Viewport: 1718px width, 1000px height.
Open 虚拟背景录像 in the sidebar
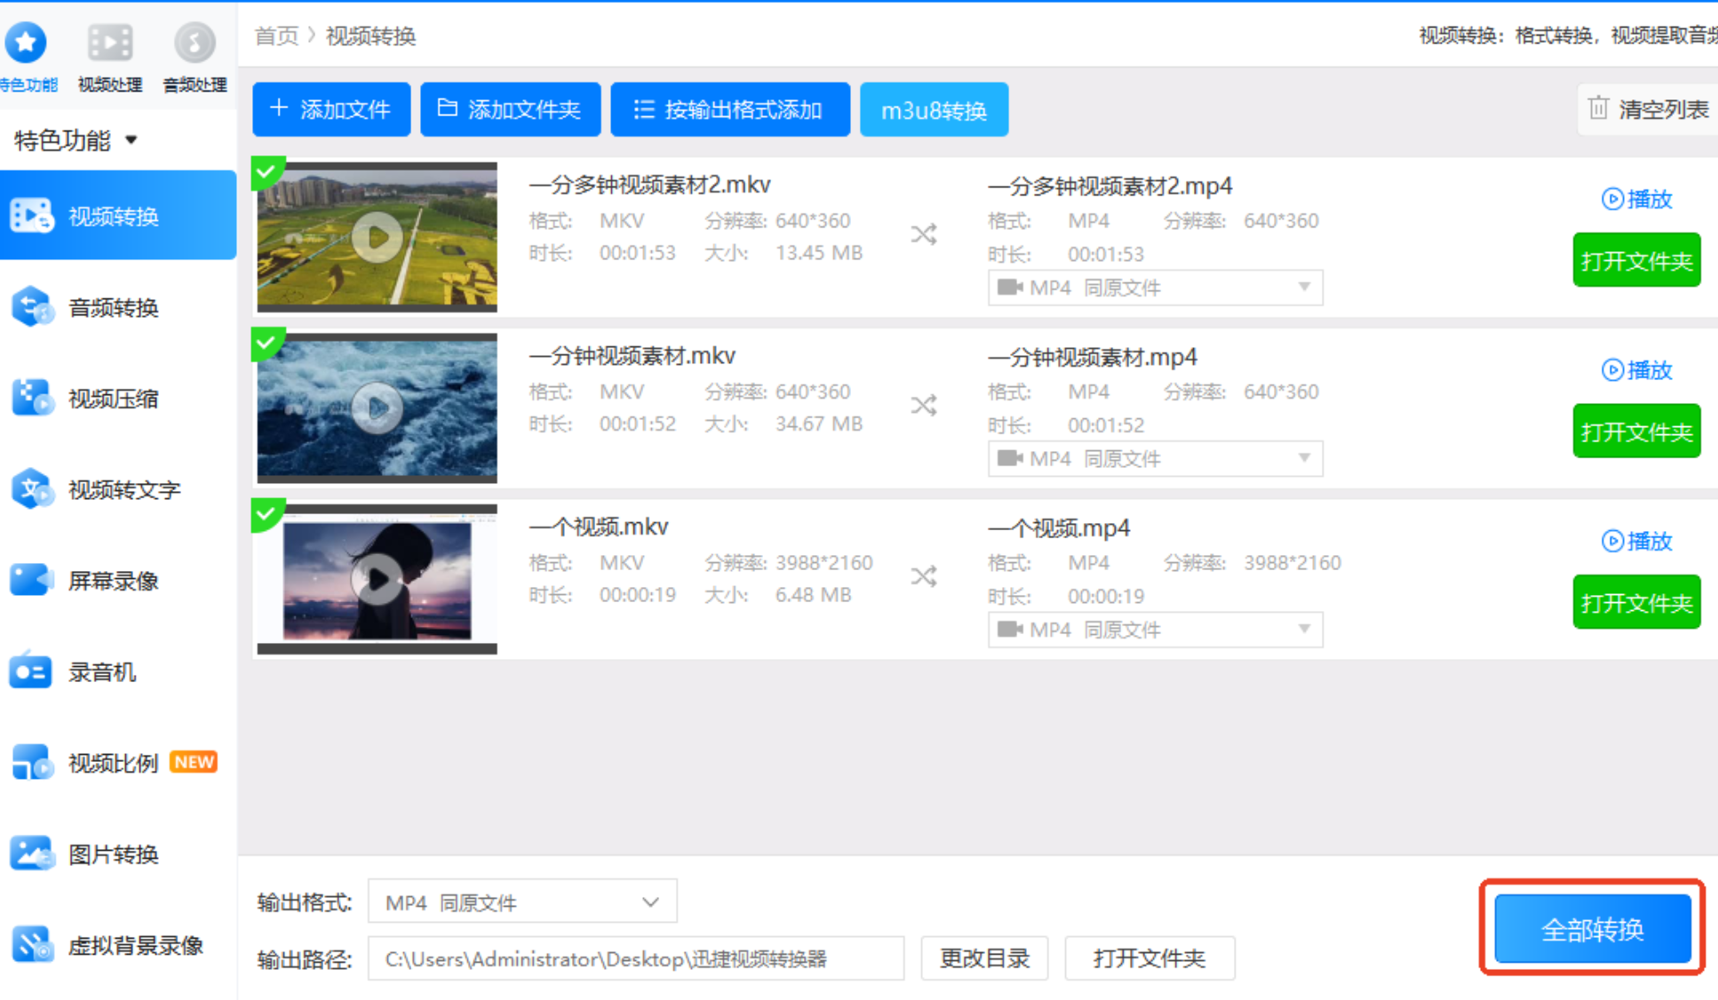pos(118,945)
